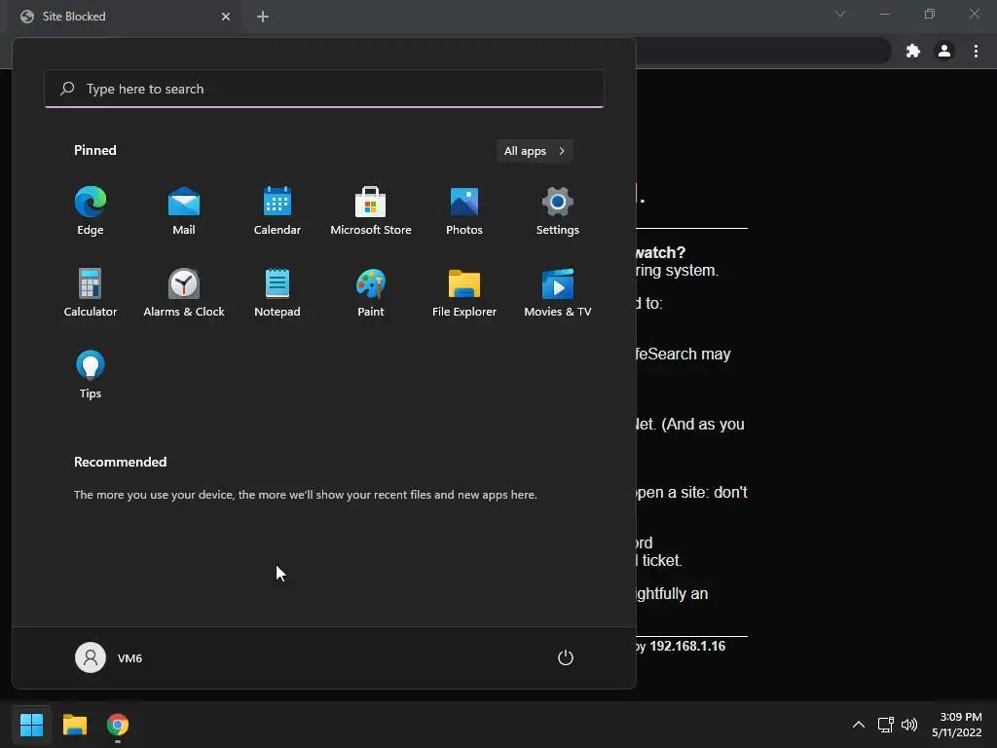The image size is (997, 748).
Task: Select the Site Blocked browser tab
Action: coord(126,17)
